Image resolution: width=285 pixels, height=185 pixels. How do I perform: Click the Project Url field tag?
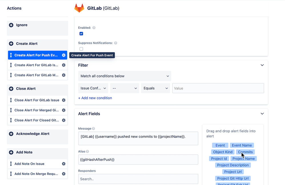(x=233, y=172)
